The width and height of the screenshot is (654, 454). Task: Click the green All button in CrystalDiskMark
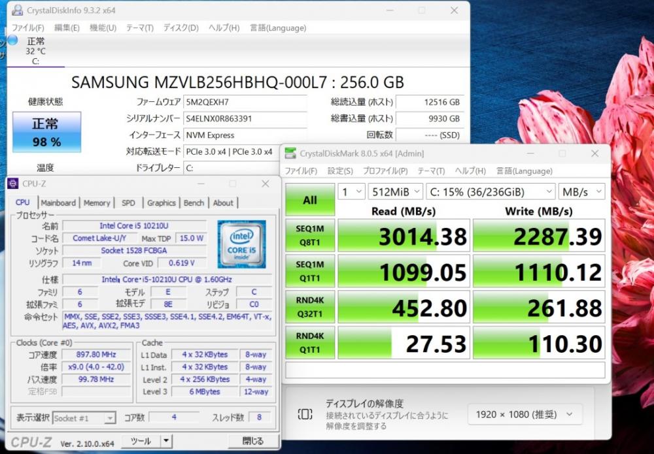coord(310,200)
